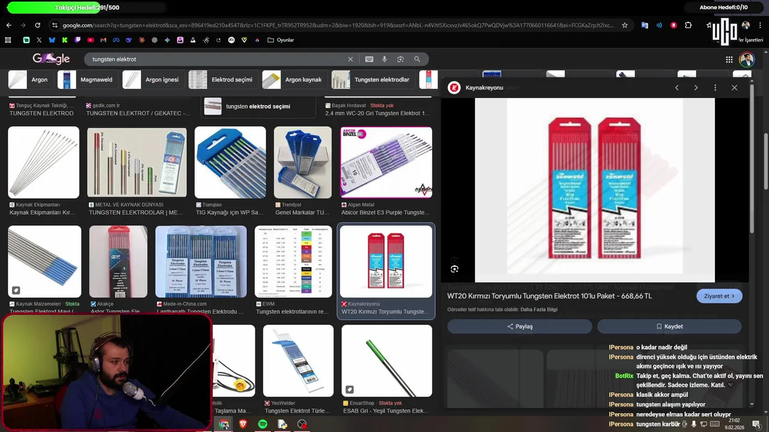Open the Kaynak Ekipmanları electrode thumbnail
This screenshot has height=432, width=769.
tap(43, 163)
